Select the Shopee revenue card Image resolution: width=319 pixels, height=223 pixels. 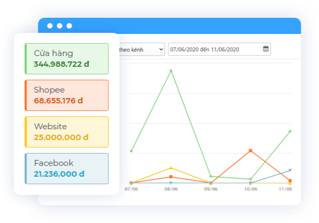(x=67, y=95)
